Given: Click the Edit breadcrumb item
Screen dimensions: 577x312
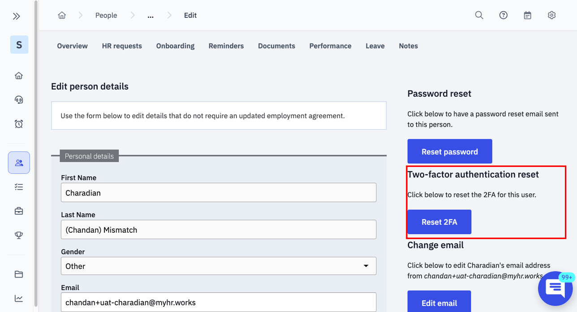Looking at the screenshot, I should [190, 15].
